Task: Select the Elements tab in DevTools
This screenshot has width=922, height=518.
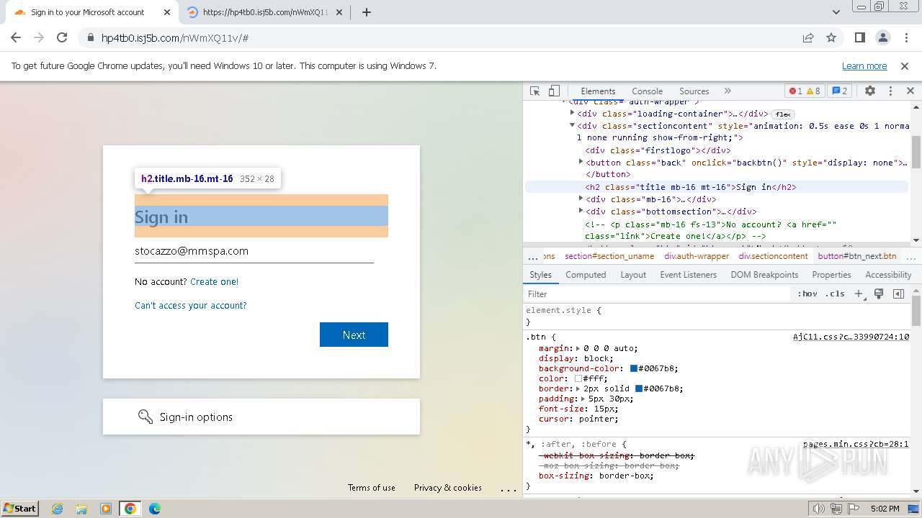Action: tap(598, 91)
